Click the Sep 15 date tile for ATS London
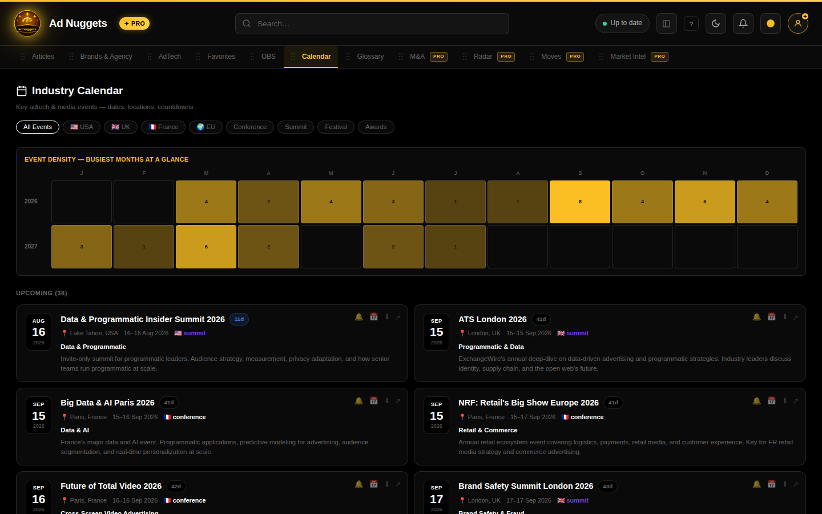The image size is (822, 514). [437, 332]
